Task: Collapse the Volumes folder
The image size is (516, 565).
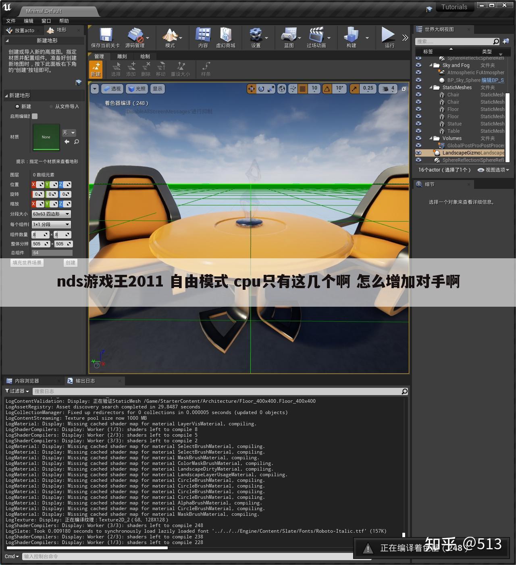Action: (x=431, y=138)
